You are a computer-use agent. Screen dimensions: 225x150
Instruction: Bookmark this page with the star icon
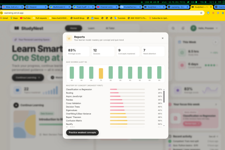201,13
